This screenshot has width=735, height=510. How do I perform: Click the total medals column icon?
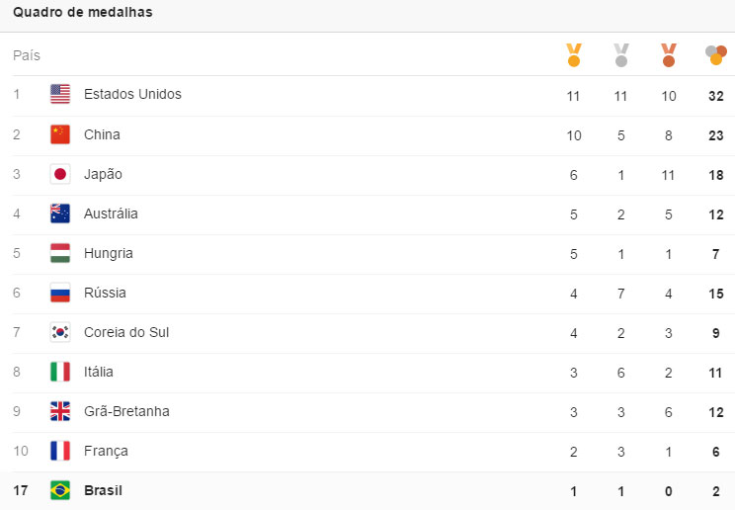pyautogui.click(x=715, y=54)
